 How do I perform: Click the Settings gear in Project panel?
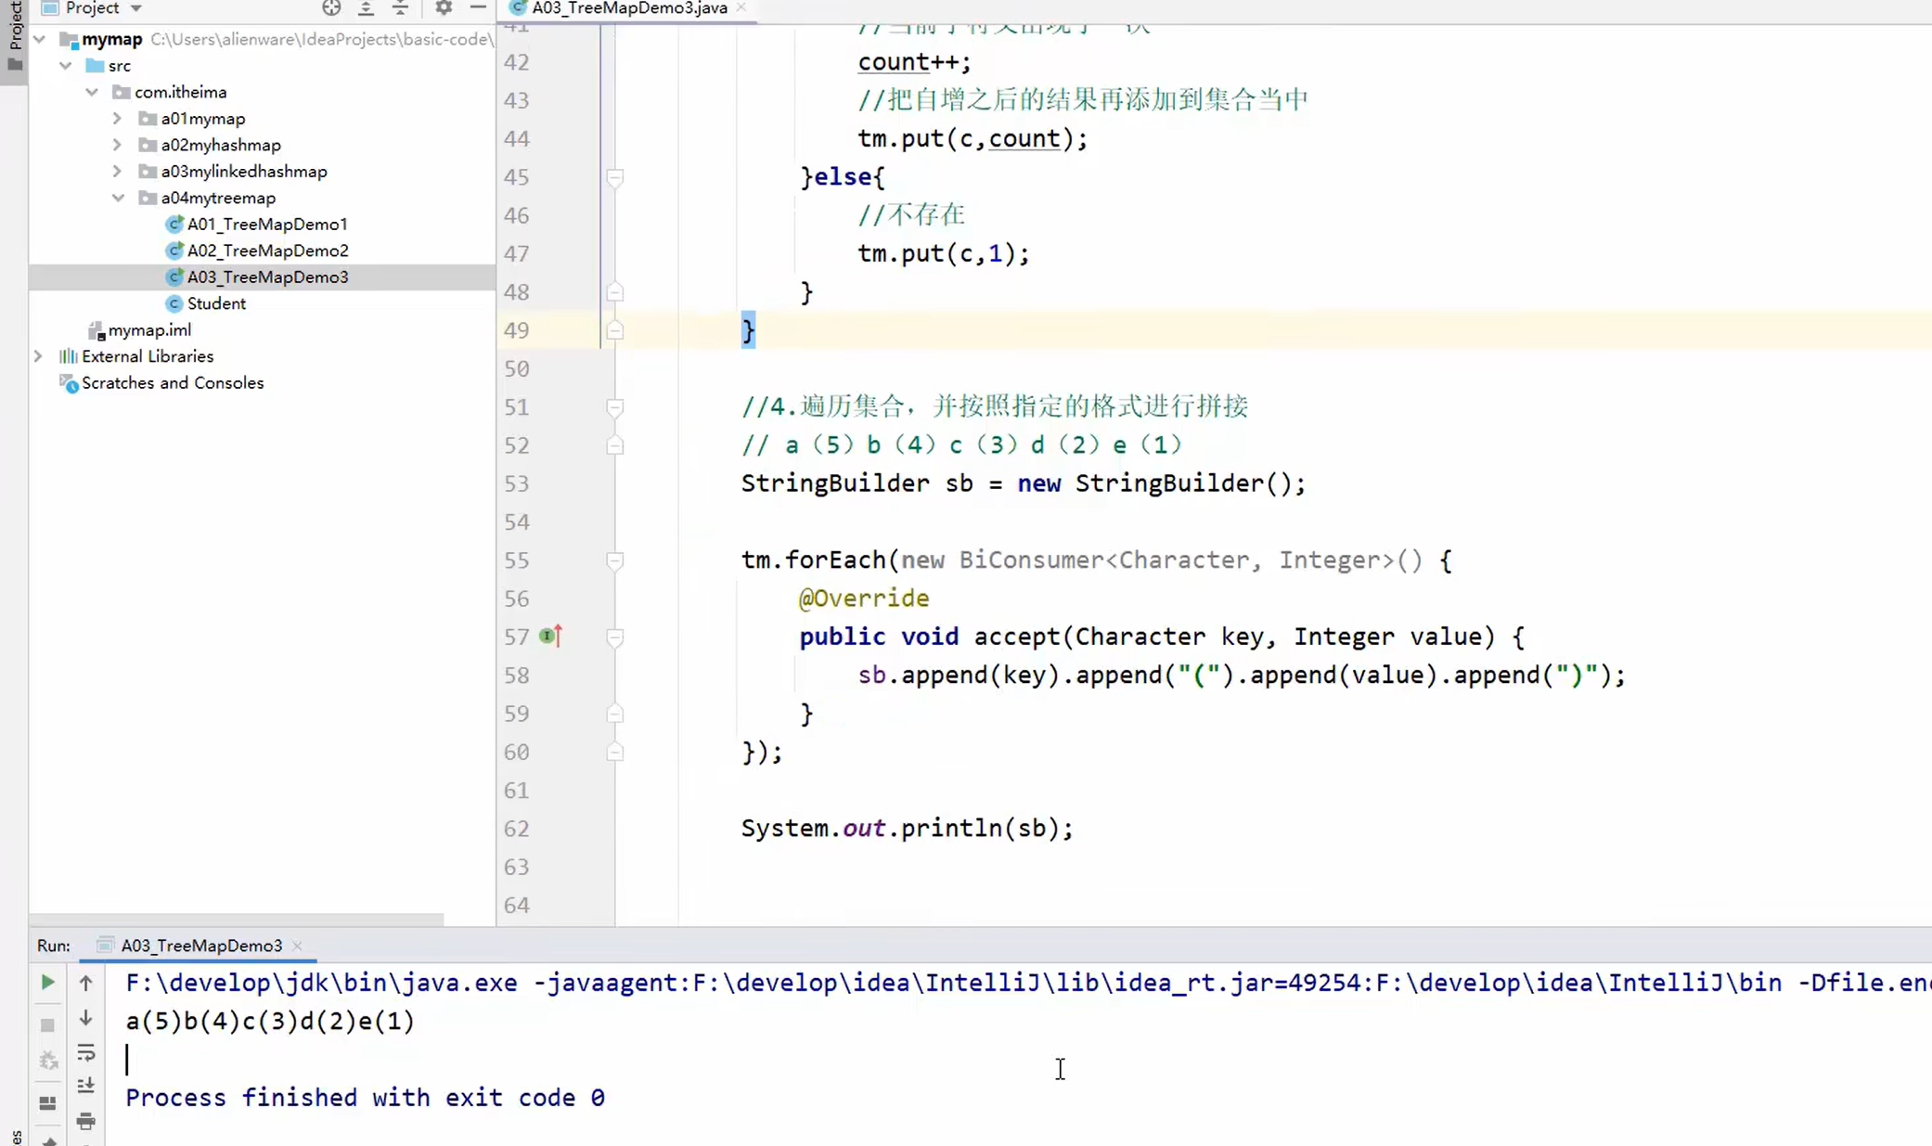[x=443, y=7]
